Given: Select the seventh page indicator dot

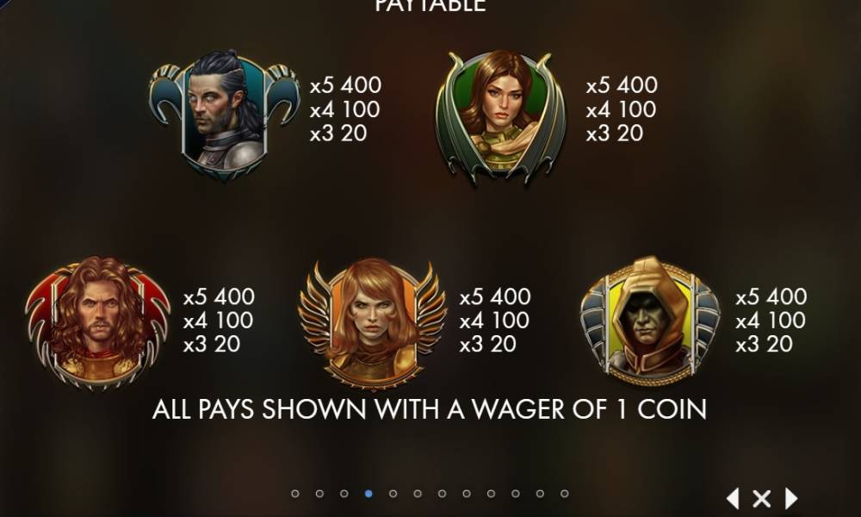Looking at the screenshot, I should click(x=442, y=494).
